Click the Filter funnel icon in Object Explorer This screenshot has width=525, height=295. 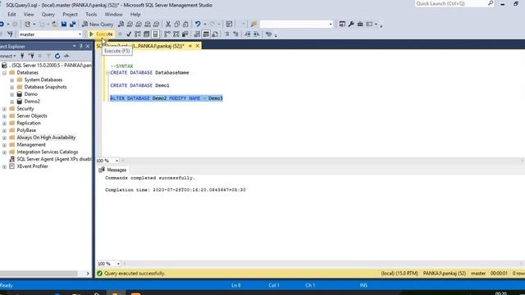click(48, 57)
